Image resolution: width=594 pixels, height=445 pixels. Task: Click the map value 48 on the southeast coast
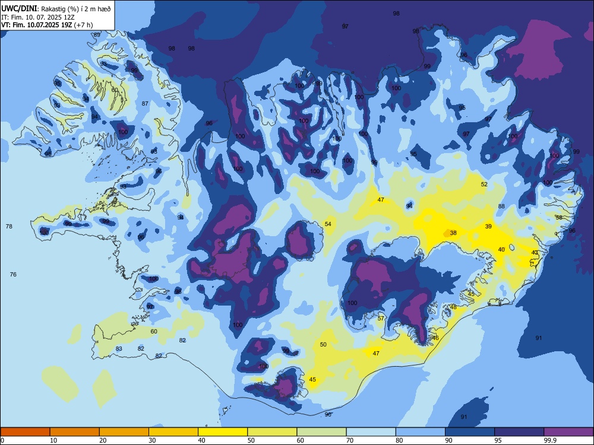(x=453, y=307)
